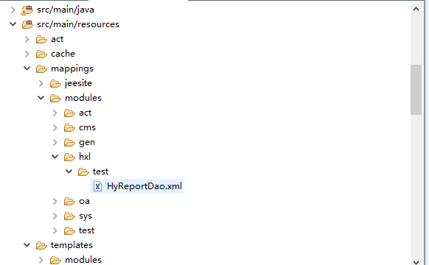The image size is (429, 265).
Task: Click the cache folder icon
Action: coord(41,54)
